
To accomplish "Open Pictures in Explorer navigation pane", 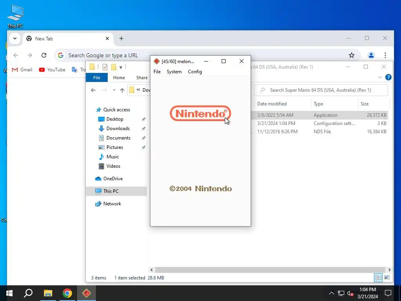I will 110,147.
